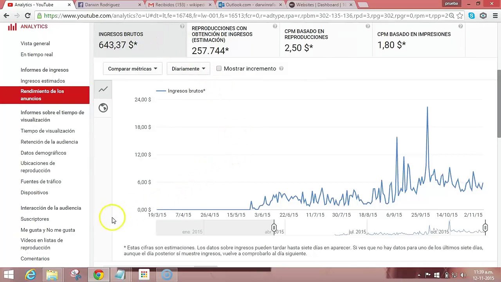Open Tiempo de visualización report
Image resolution: width=501 pixels, height=282 pixels.
[x=48, y=131]
